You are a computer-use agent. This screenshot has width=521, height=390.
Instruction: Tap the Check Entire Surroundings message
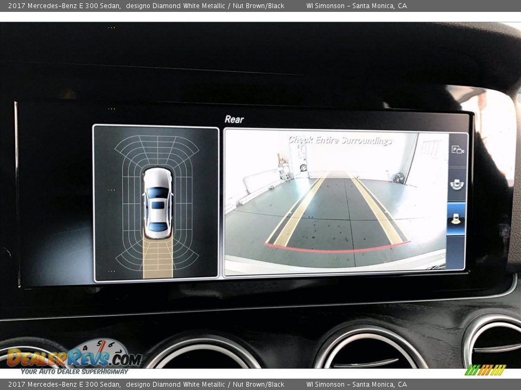pyautogui.click(x=340, y=141)
